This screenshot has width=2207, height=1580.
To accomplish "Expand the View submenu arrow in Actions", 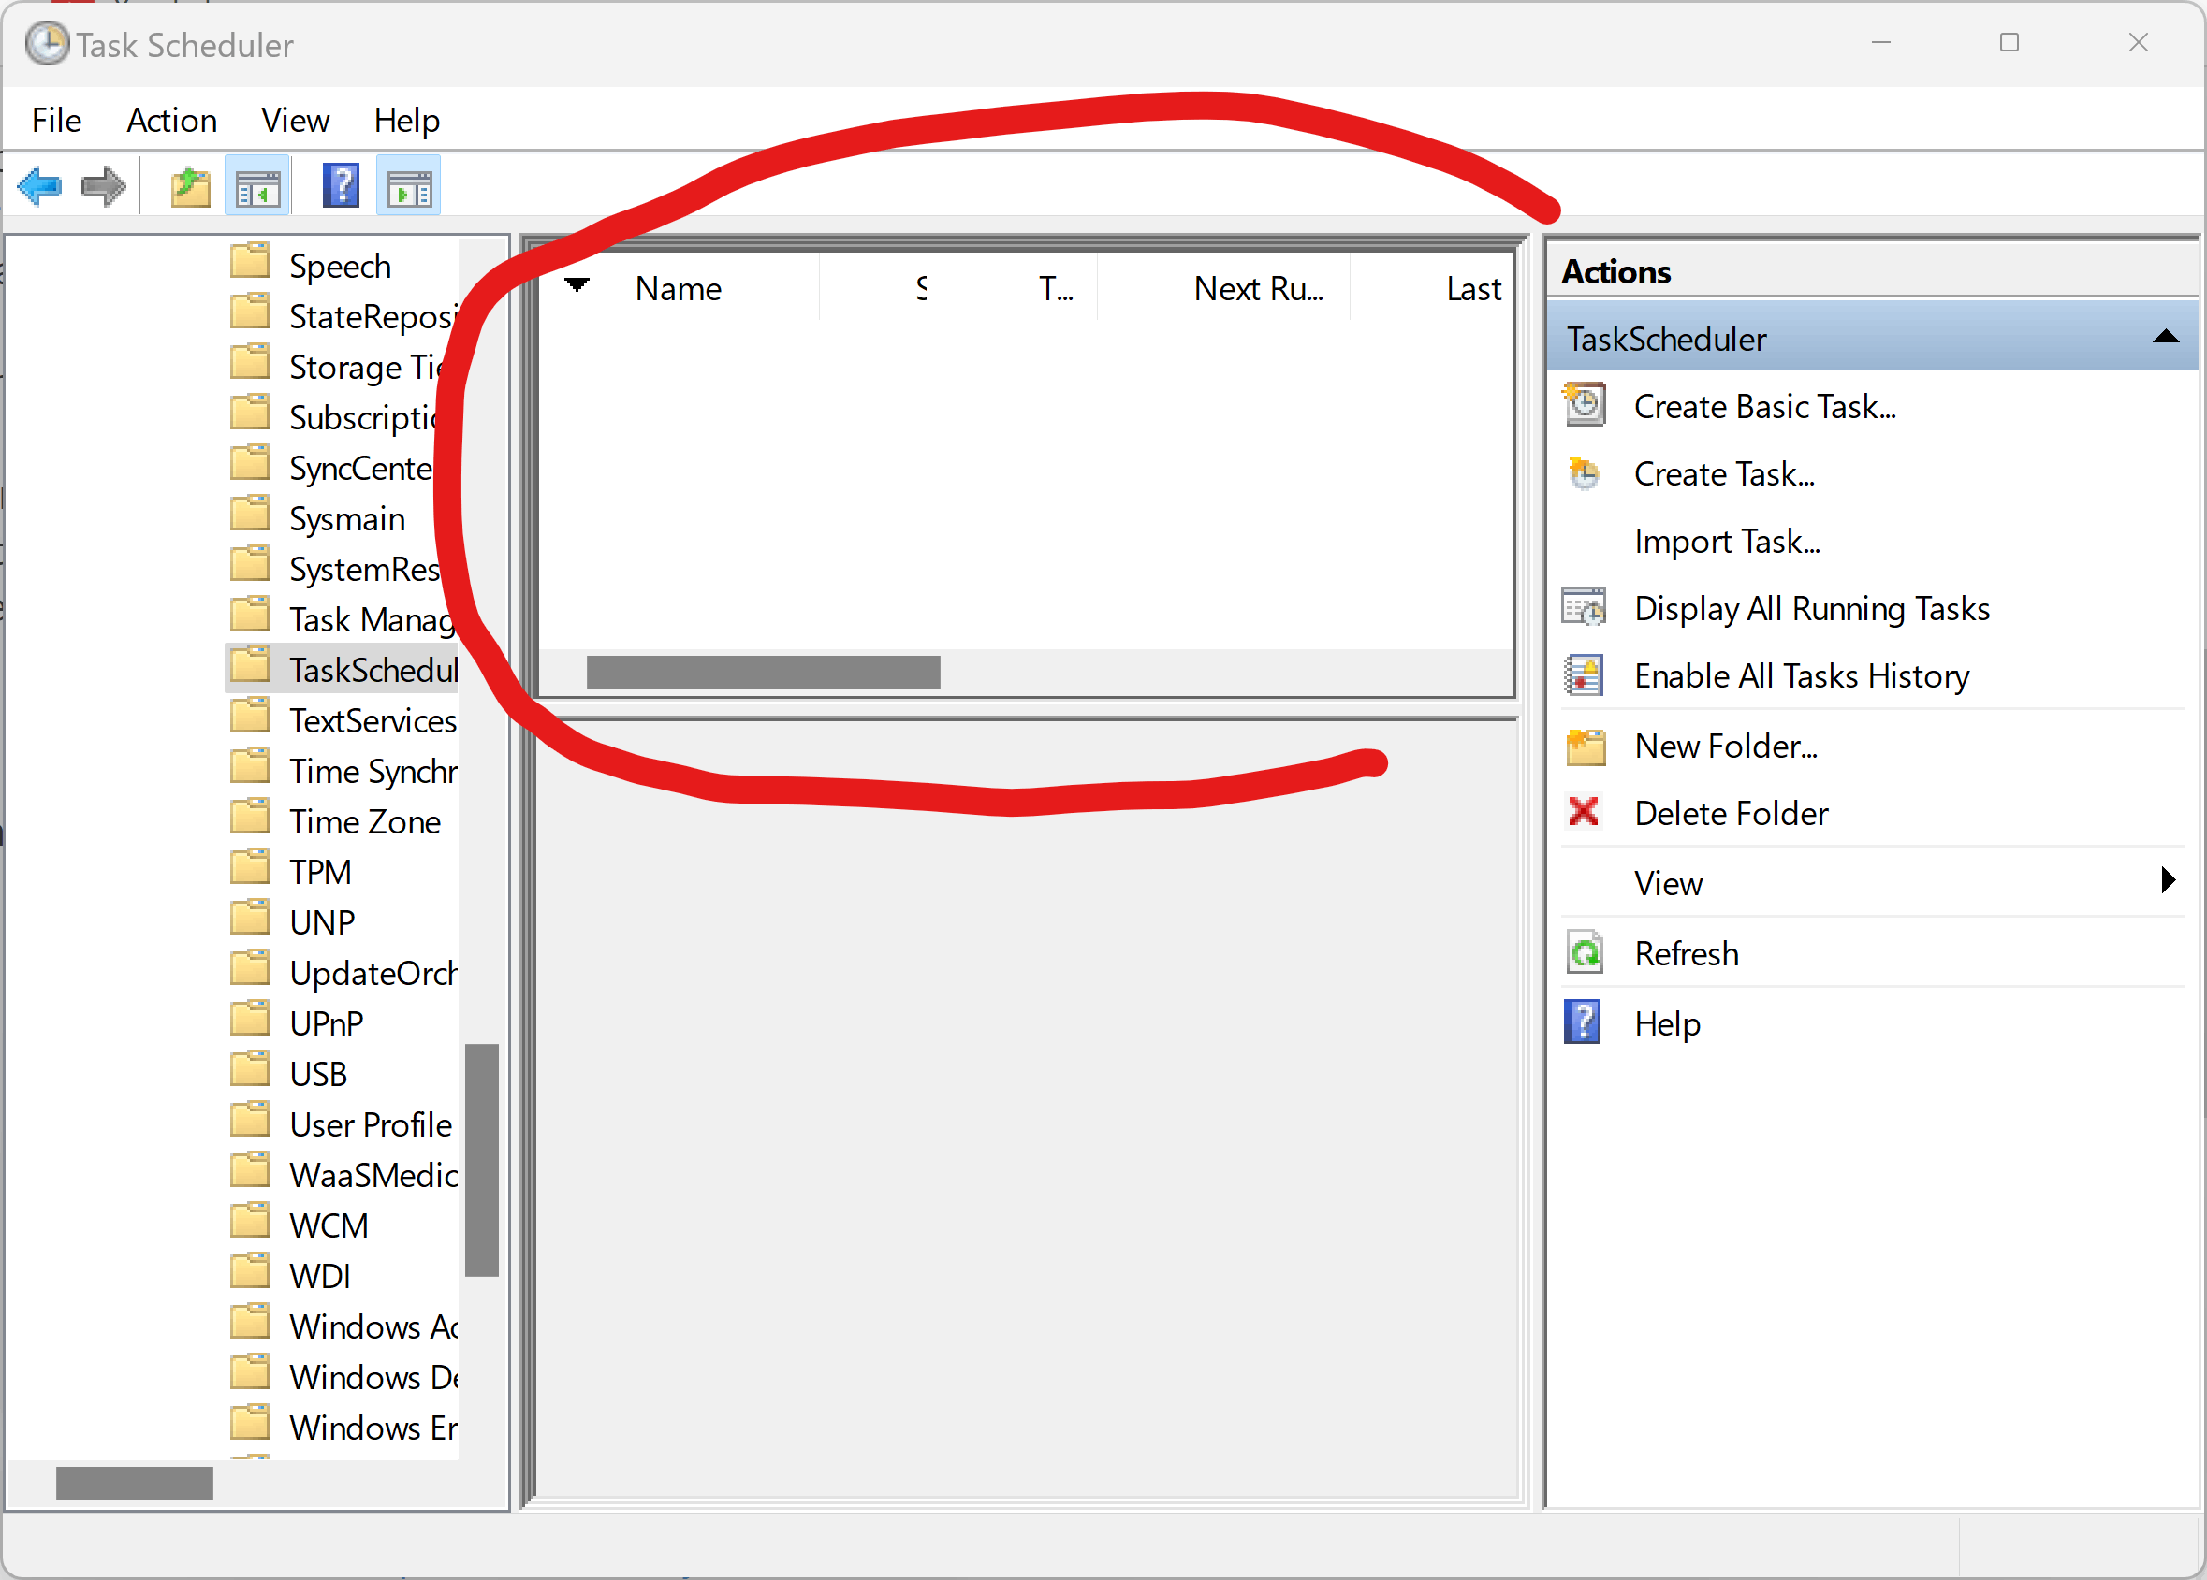I will (2167, 881).
